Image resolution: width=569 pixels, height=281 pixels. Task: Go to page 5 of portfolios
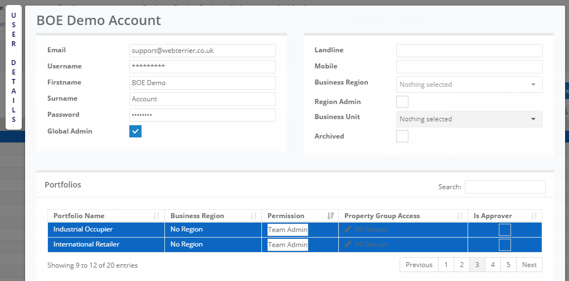coord(508,265)
